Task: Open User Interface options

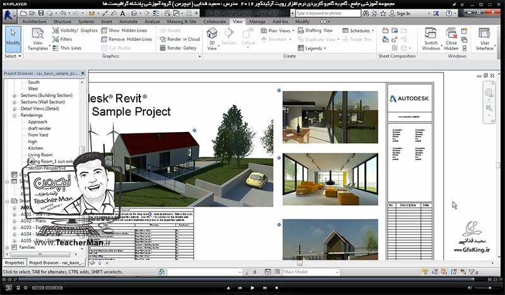Action: (x=485, y=39)
